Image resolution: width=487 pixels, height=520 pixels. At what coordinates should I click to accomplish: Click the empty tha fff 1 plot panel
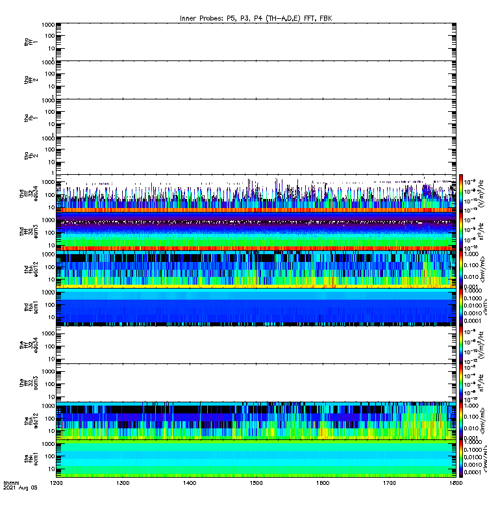click(256, 42)
